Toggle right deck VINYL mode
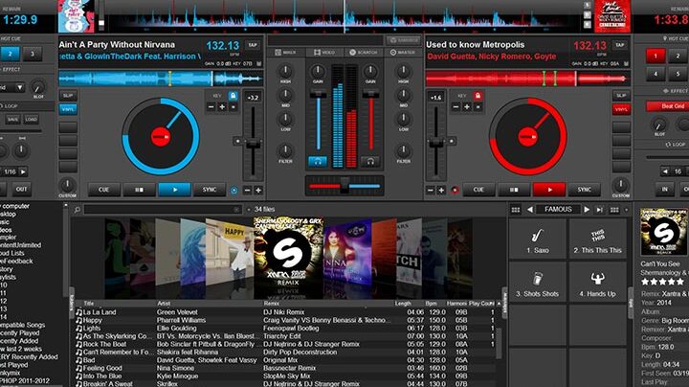 [621, 109]
